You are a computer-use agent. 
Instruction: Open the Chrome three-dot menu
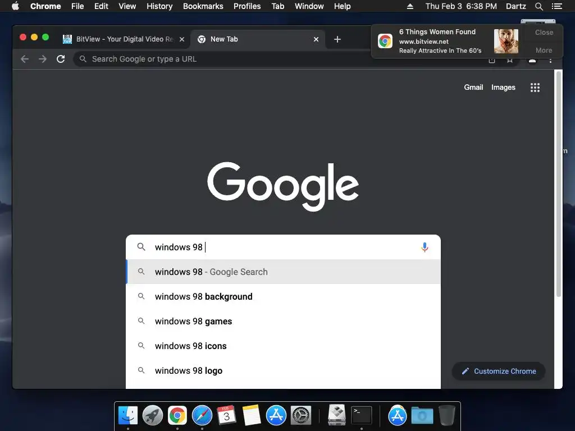[550, 61]
